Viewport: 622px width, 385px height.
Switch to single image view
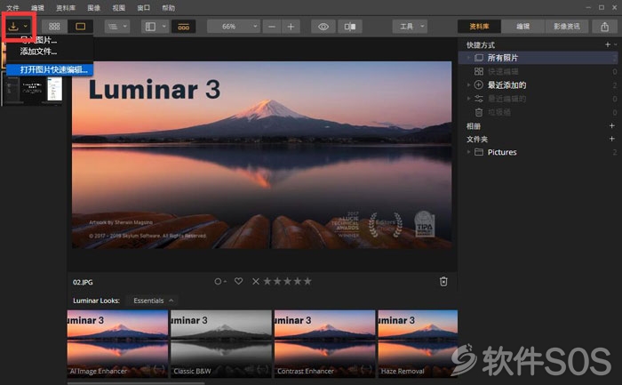[81, 27]
